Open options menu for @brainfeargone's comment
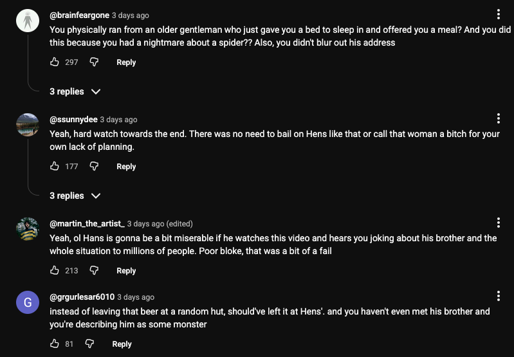 [x=499, y=15]
